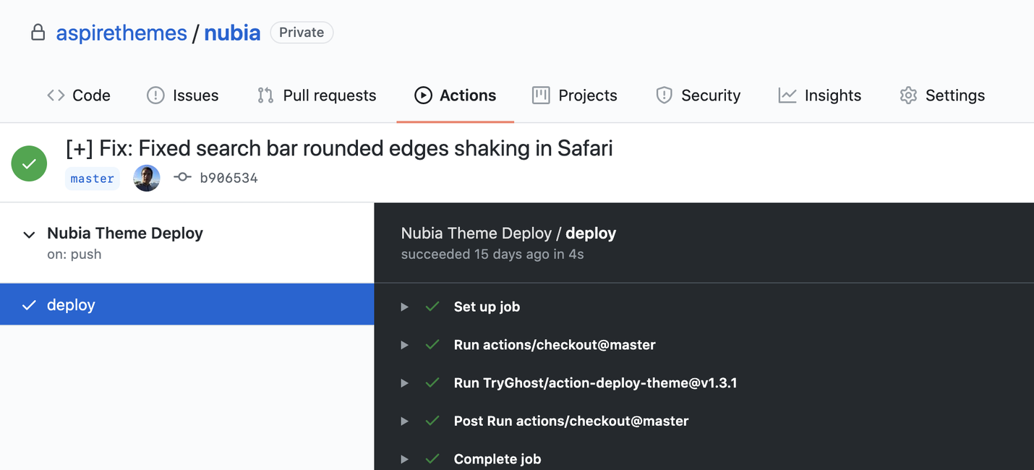
Task: Click the 'on: push' trigger text
Action: tap(74, 255)
